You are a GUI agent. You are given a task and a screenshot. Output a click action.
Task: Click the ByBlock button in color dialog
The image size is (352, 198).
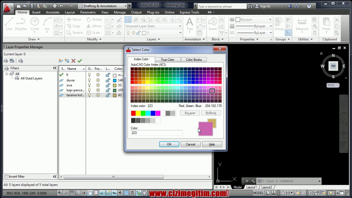pyautogui.click(x=211, y=113)
